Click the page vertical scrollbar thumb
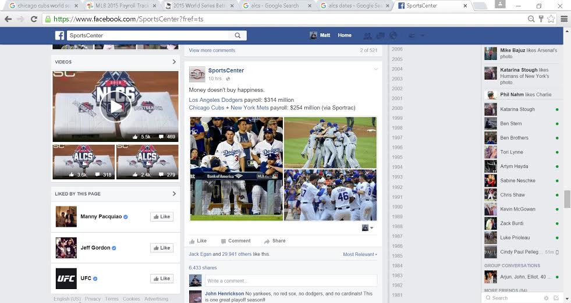 pyautogui.click(x=567, y=198)
